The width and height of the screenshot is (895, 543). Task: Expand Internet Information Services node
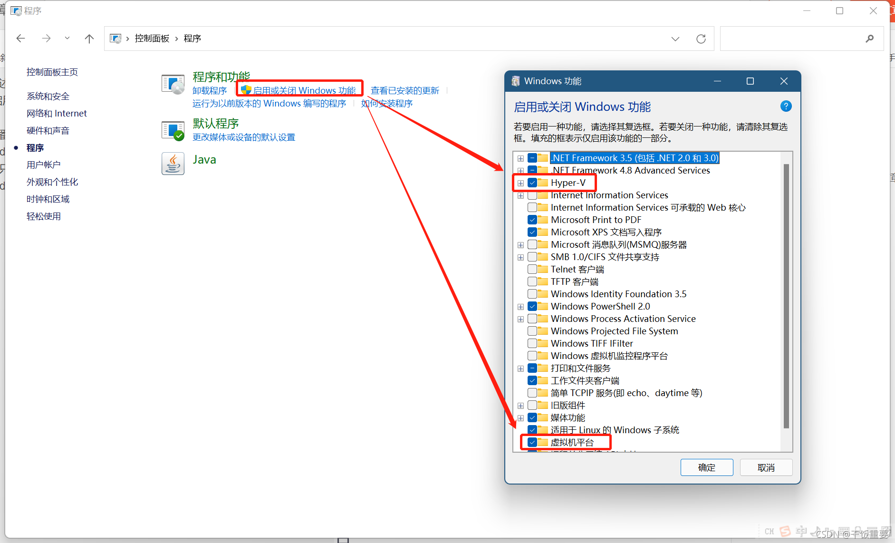(x=520, y=195)
